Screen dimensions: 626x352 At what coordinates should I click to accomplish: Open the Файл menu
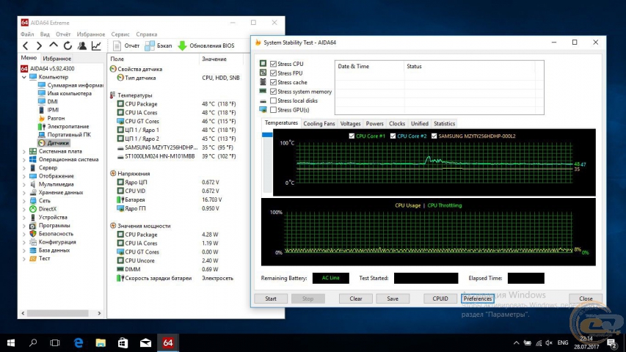click(27, 34)
